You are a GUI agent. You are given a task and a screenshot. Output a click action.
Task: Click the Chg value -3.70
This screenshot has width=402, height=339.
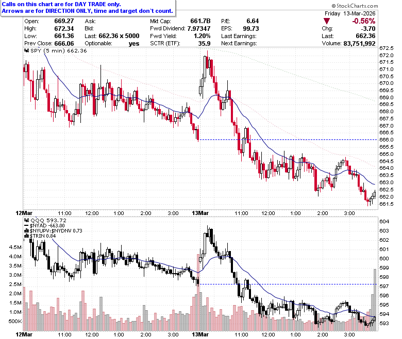[368, 29]
